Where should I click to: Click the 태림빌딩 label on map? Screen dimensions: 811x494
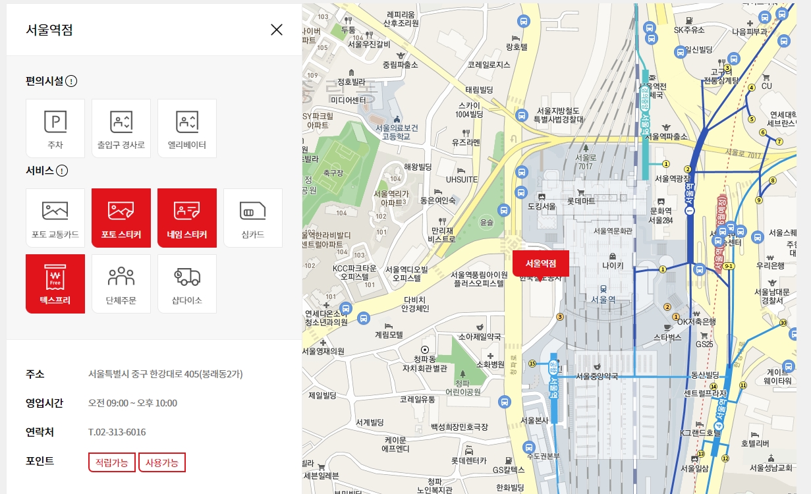click(x=479, y=89)
